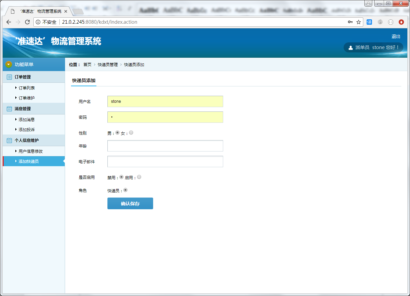The width and height of the screenshot is (410, 296).
Task: Open 用户信息修改 in the sidebar
Action: click(31, 152)
